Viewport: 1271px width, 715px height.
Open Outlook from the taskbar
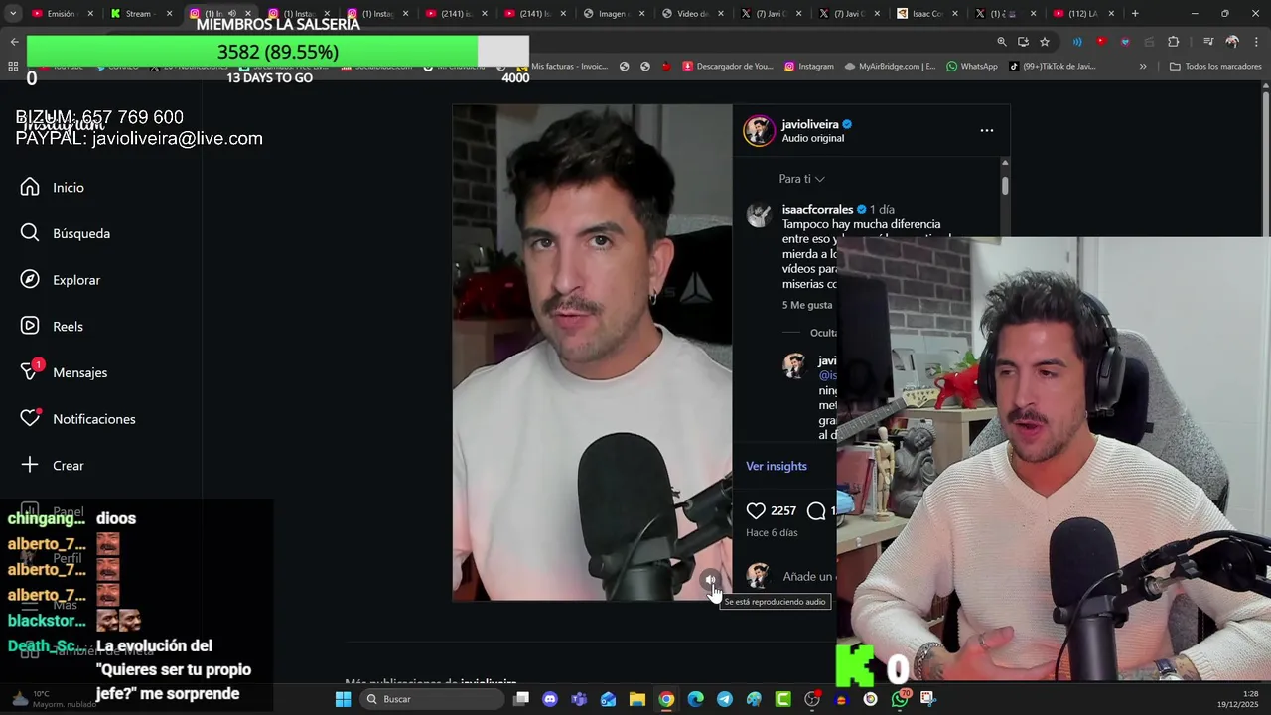click(608, 699)
